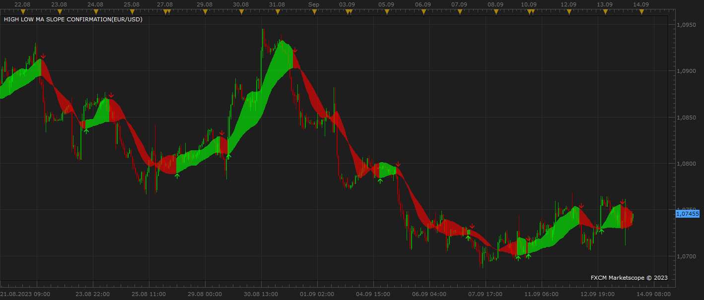
Task: Select the orange triangle marker below 24.08
Action: pos(96,11)
